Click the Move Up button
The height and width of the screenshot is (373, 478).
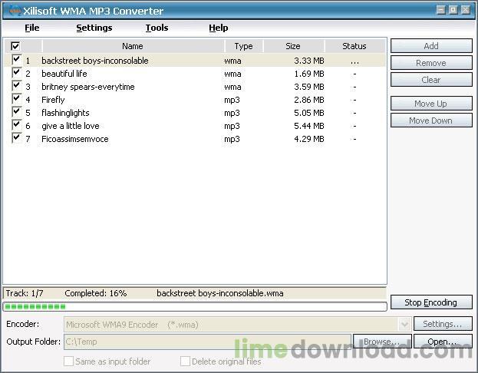click(431, 104)
